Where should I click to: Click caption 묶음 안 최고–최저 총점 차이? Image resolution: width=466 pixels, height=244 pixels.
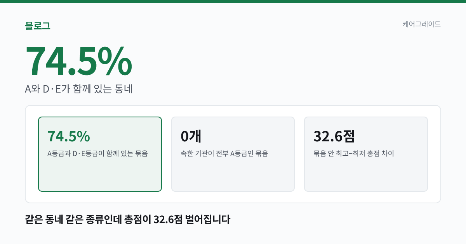coord(354,154)
